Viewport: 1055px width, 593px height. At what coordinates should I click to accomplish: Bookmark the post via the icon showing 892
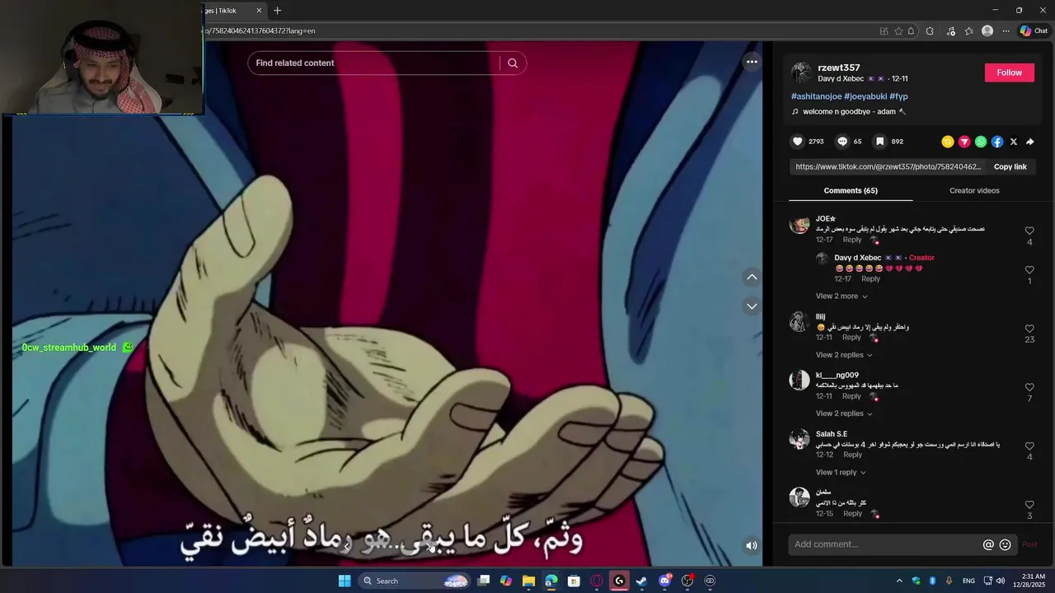[x=879, y=142]
